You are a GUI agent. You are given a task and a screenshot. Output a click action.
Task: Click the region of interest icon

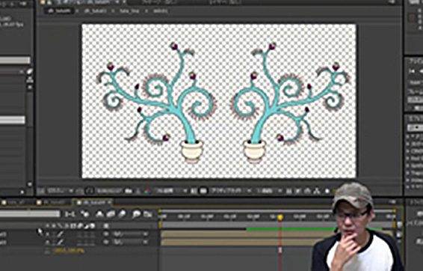[194, 191]
